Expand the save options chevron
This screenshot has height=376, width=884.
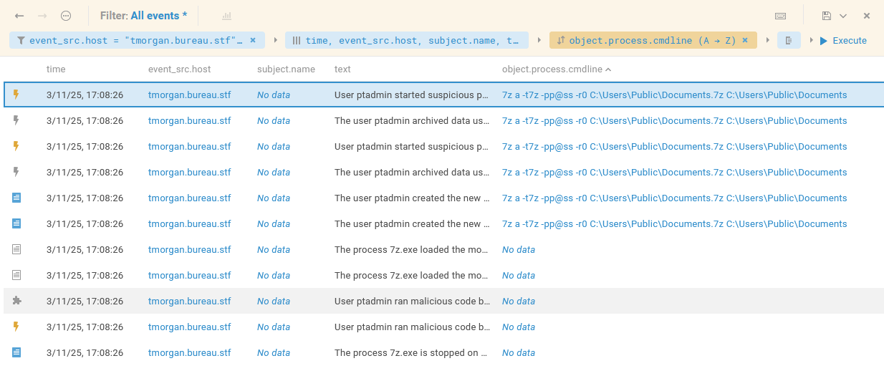[843, 16]
